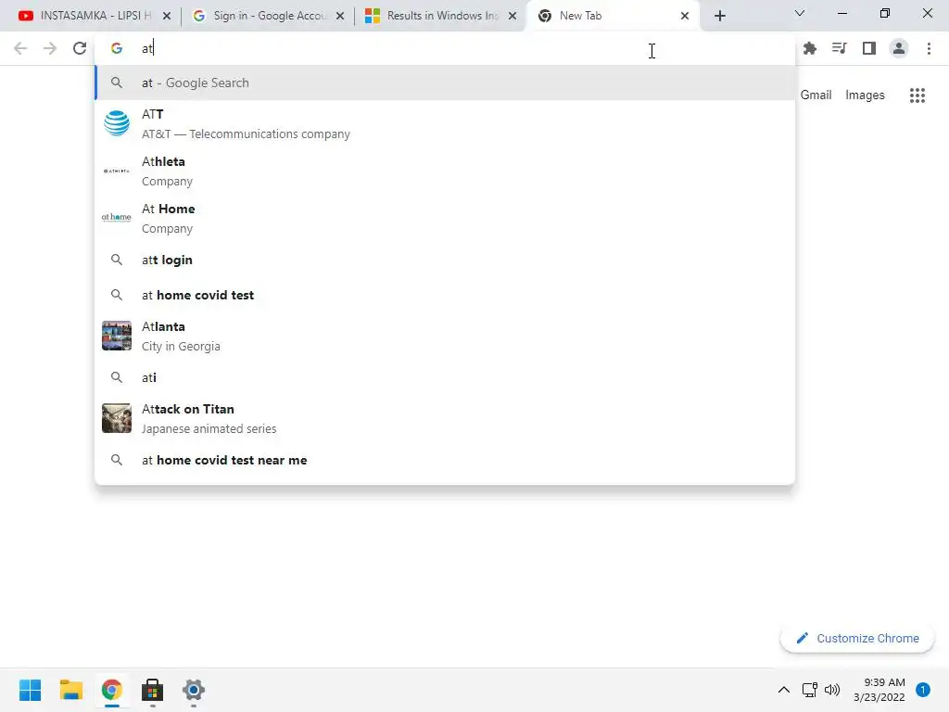Reload the current page
Viewport: 949px width, 712px height.
tap(80, 48)
